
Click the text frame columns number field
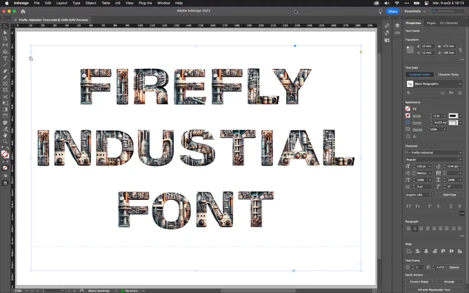coord(419,267)
